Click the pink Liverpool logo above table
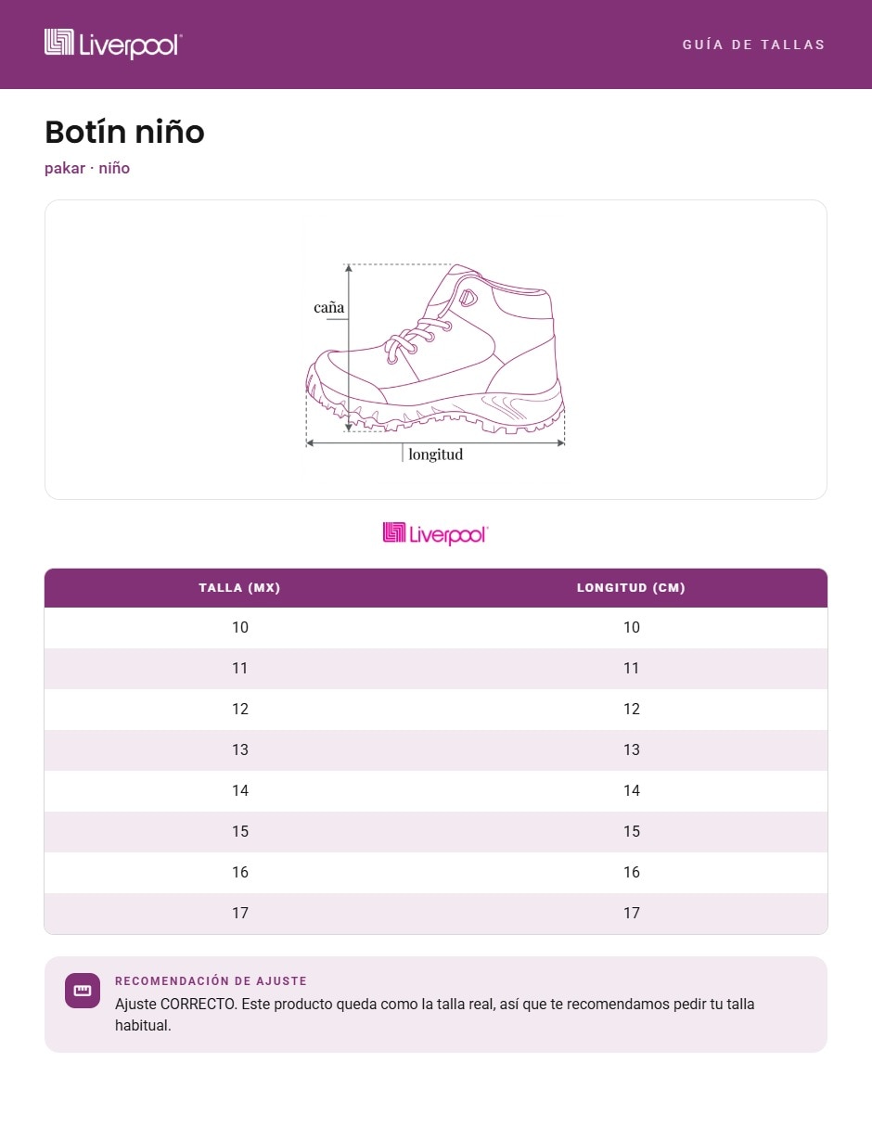 click(435, 533)
